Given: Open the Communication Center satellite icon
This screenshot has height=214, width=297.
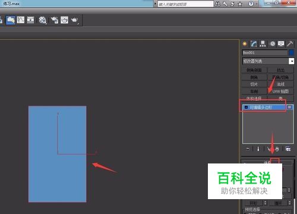Looking at the screenshot, I should 232,4.
